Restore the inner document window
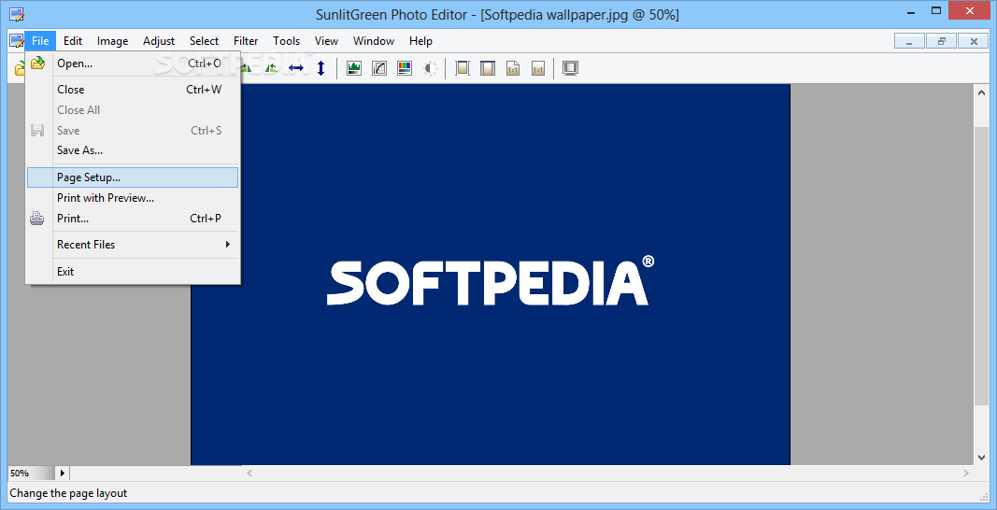This screenshot has height=510, width=997. click(942, 41)
